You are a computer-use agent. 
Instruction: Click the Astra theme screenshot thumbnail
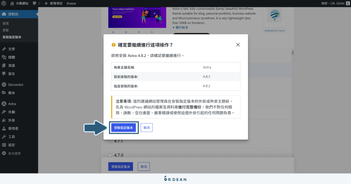(x=137, y=18)
